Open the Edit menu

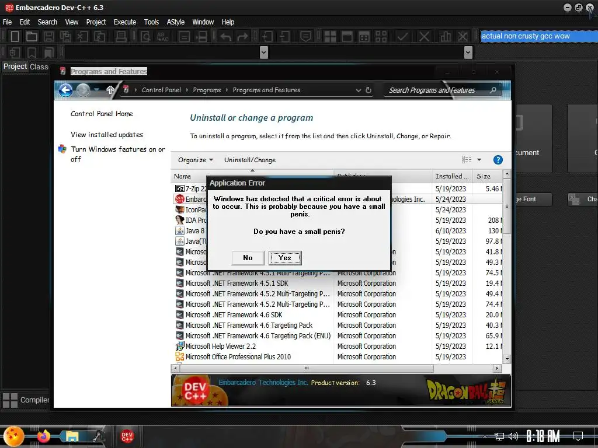tap(25, 22)
